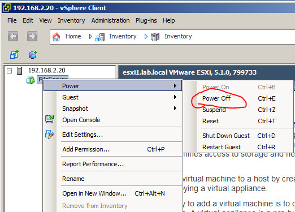Select Reset in Power submenu

[x=238, y=121]
